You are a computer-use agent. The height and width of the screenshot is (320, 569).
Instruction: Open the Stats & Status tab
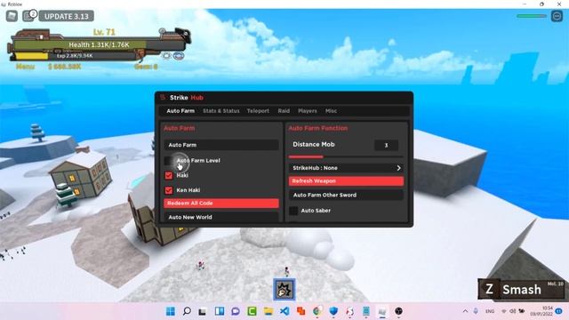coord(221,111)
